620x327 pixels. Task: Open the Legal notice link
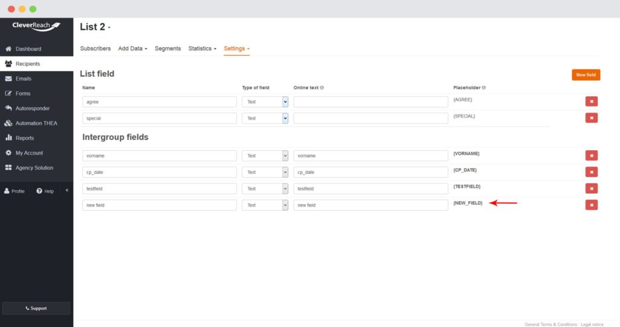point(592,324)
